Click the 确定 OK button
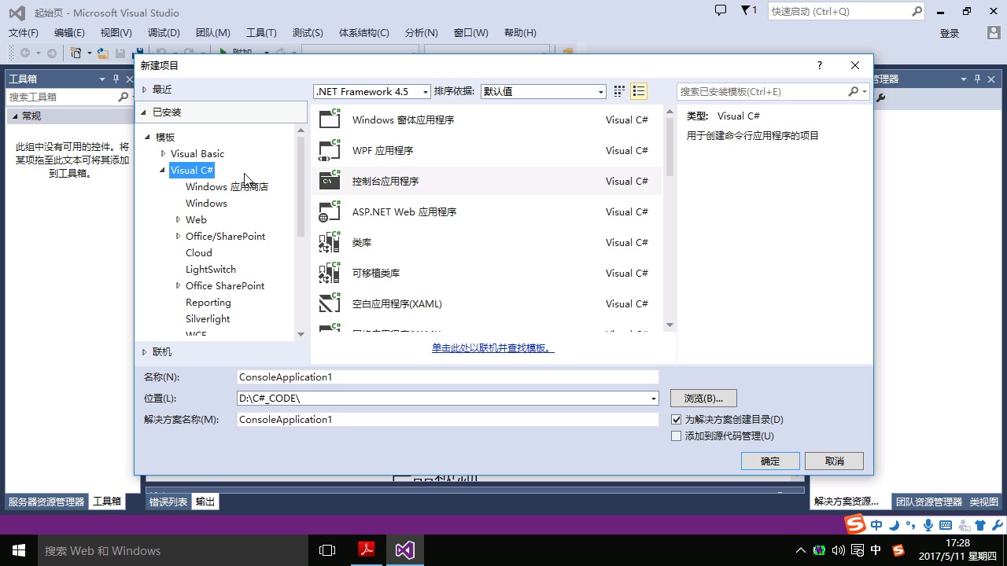The image size is (1007, 566). pos(770,461)
